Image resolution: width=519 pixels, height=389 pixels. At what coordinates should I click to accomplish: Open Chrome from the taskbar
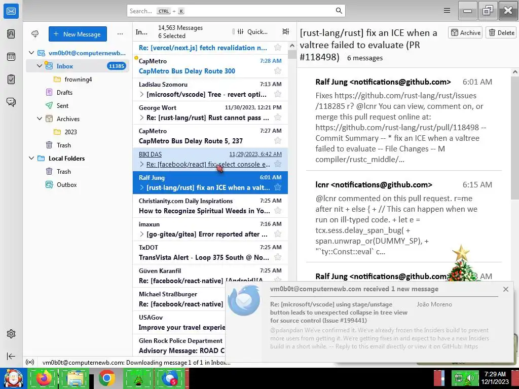(106, 378)
